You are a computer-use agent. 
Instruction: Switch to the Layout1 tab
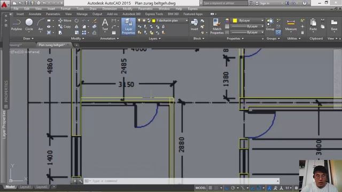point(25,187)
